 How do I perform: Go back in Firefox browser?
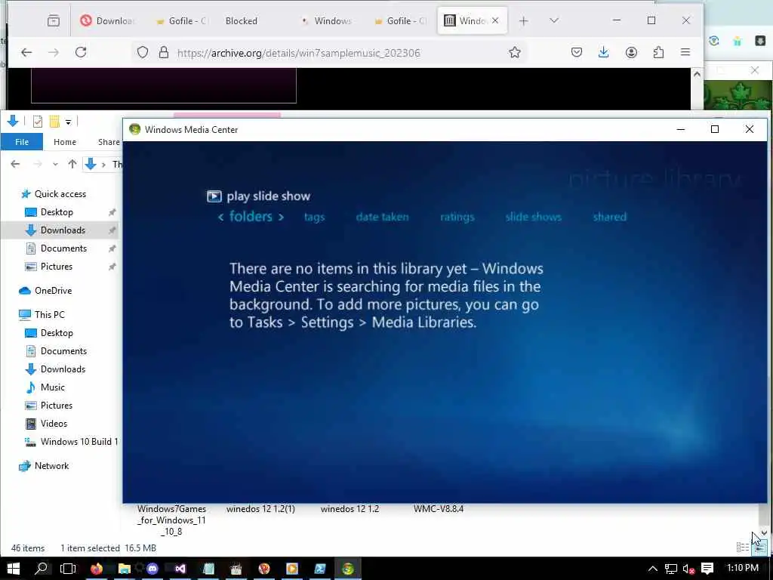click(x=26, y=52)
